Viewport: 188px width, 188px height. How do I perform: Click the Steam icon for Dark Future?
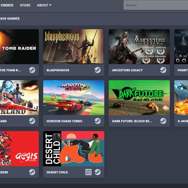point(163,121)
